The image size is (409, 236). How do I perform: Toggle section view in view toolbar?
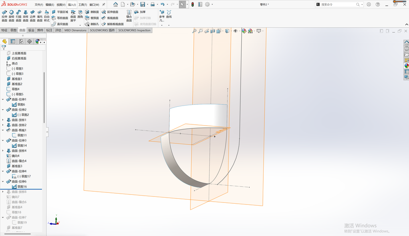point(213,31)
